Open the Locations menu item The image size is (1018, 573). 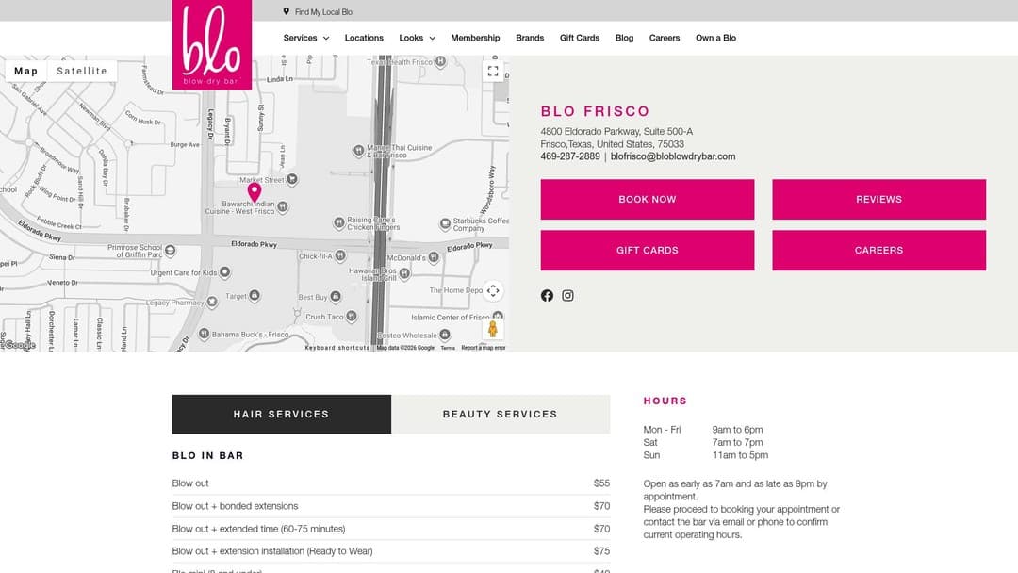pos(364,38)
